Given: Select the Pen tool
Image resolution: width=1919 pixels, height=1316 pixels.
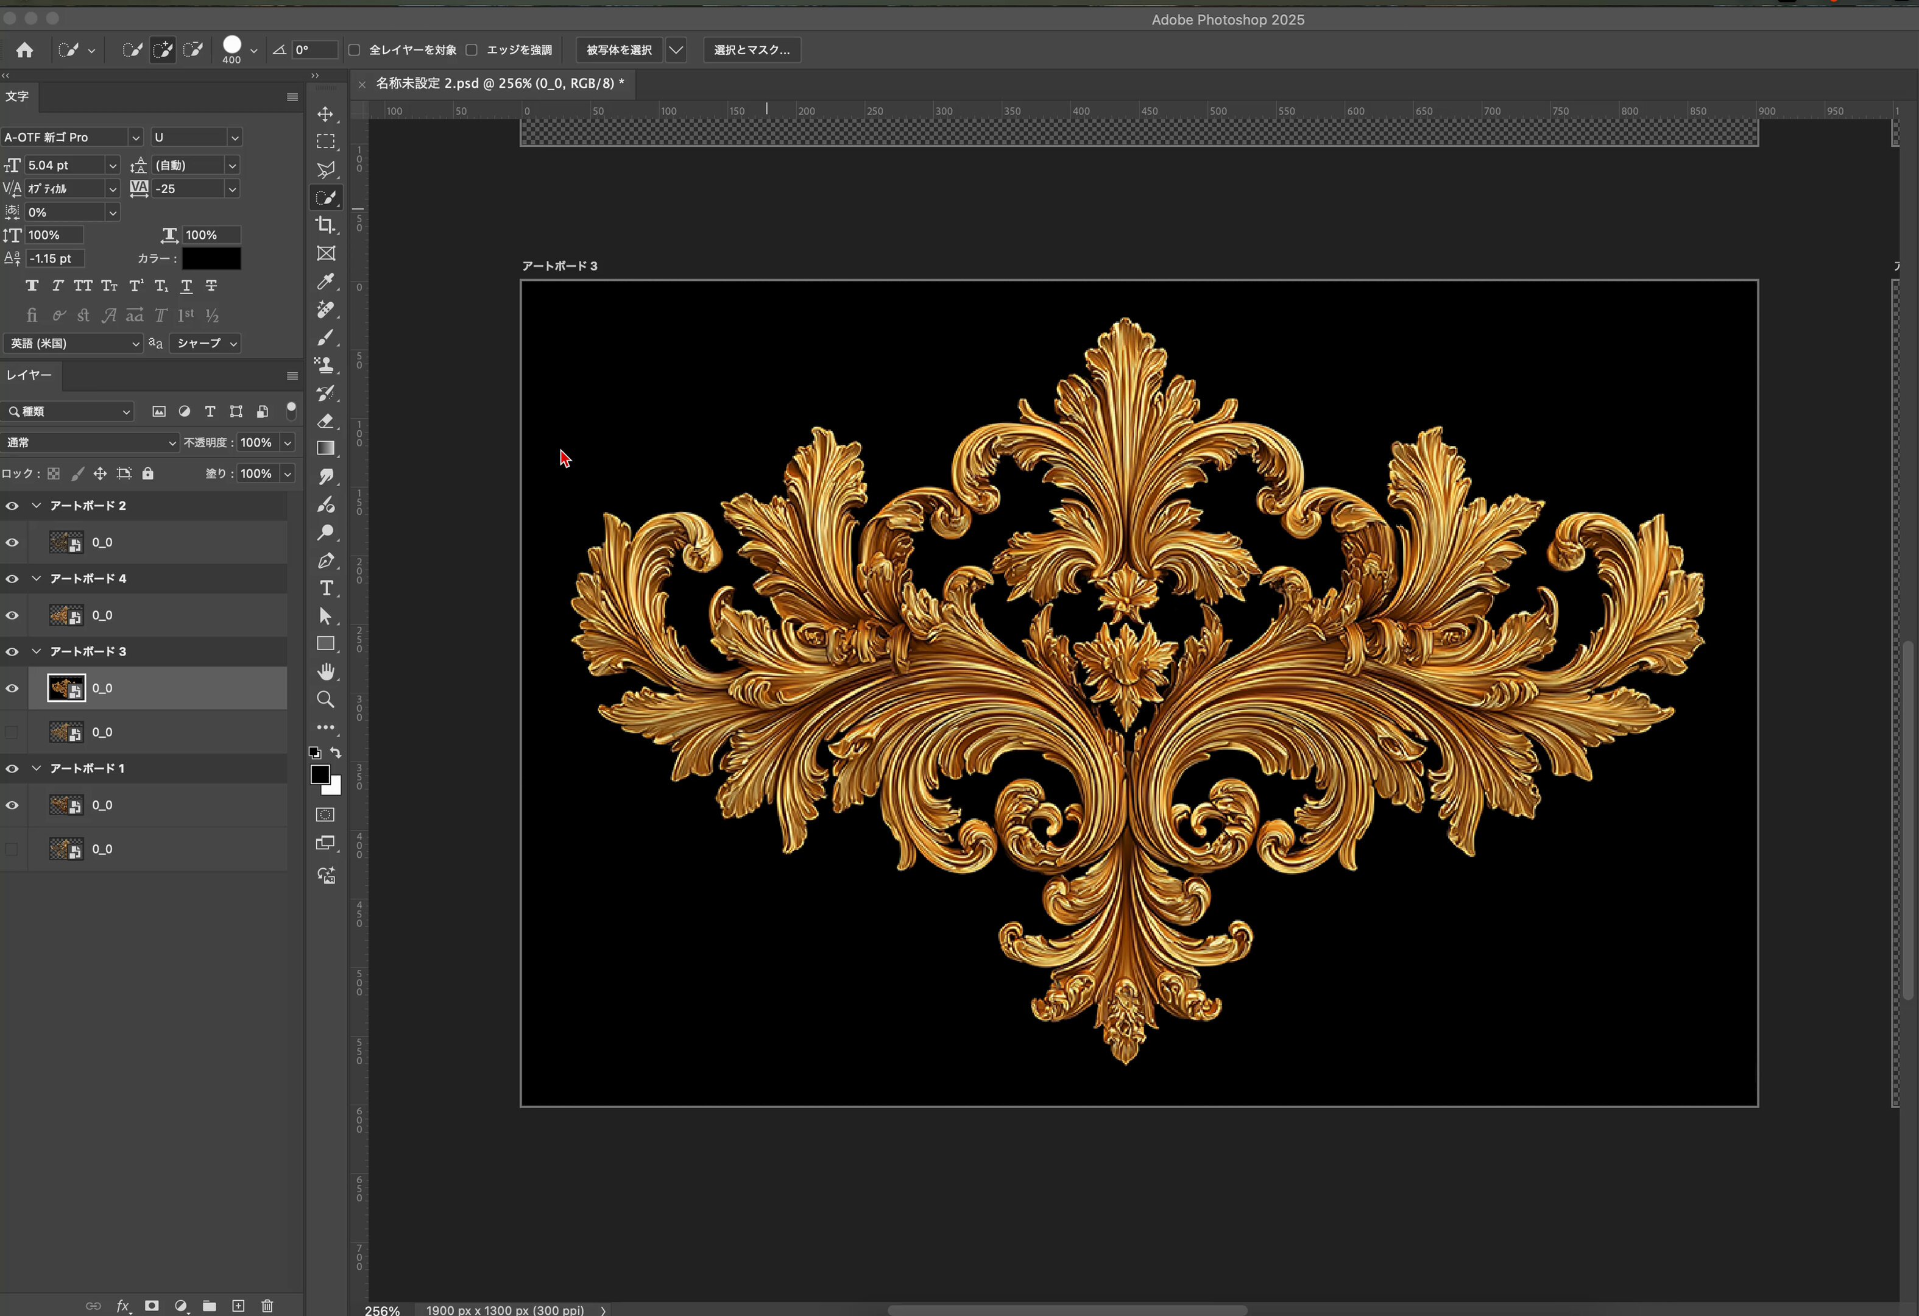Looking at the screenshot, I should [x=325, y=561].
